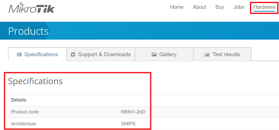This screenshot has width=279, height=130.
Task: Click the MikroTik logo
Action: (31, 8)
